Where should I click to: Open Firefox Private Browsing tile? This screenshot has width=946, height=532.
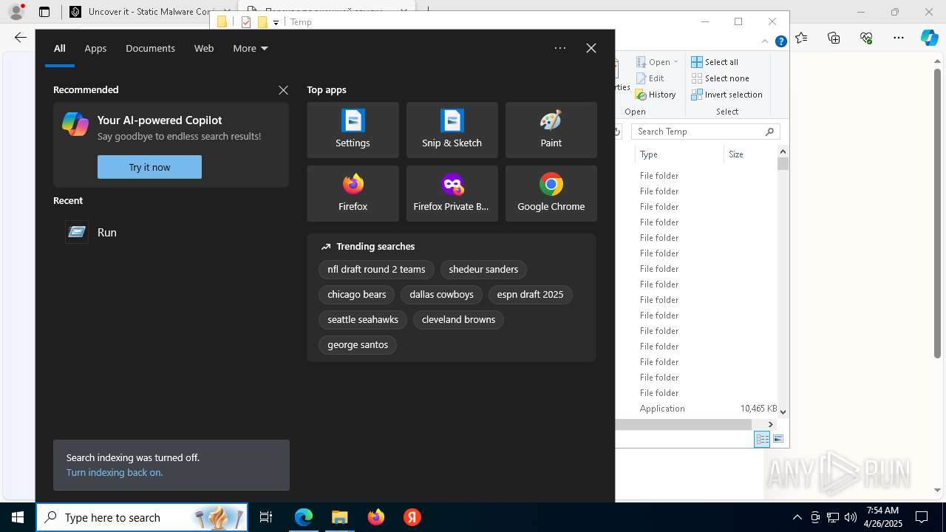tap(452, 194)
